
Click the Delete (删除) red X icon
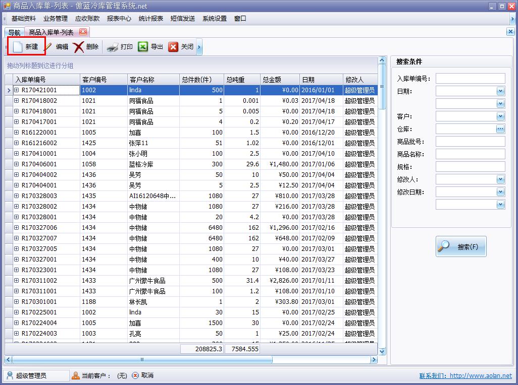click(x=79, y=47)
